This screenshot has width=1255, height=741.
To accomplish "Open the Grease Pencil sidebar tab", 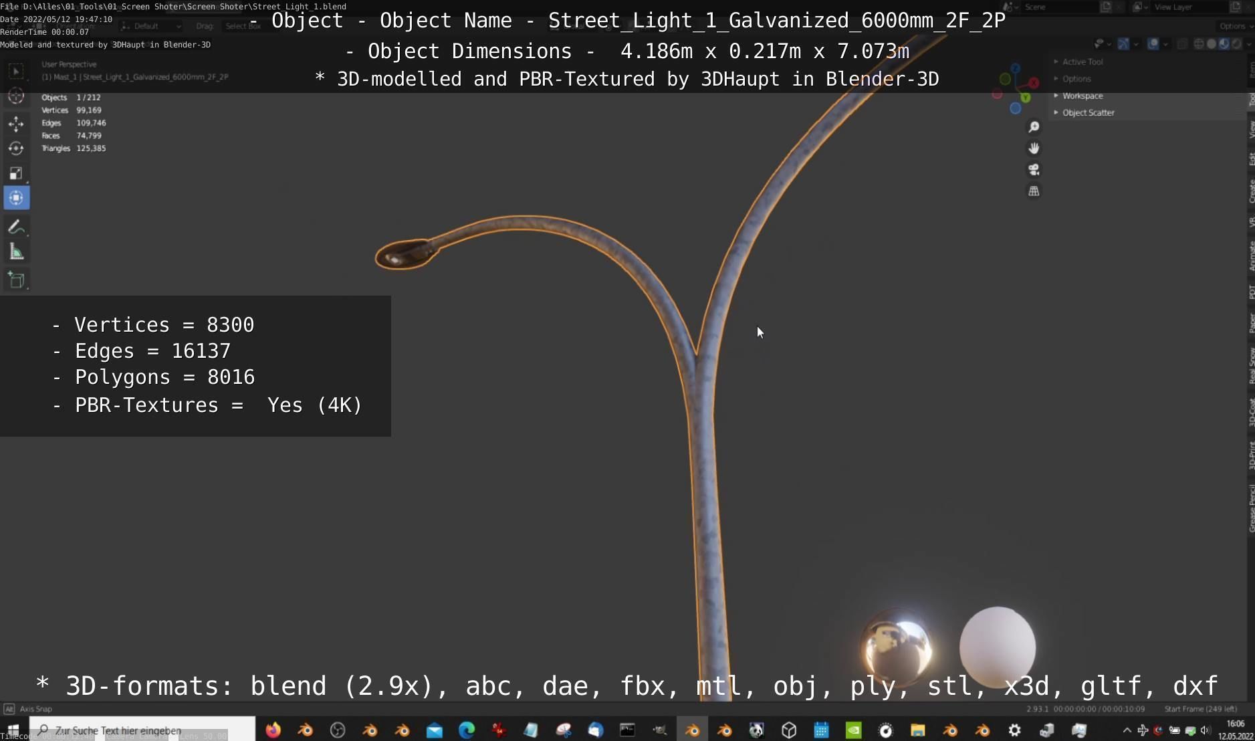I will coord(1251,508).
